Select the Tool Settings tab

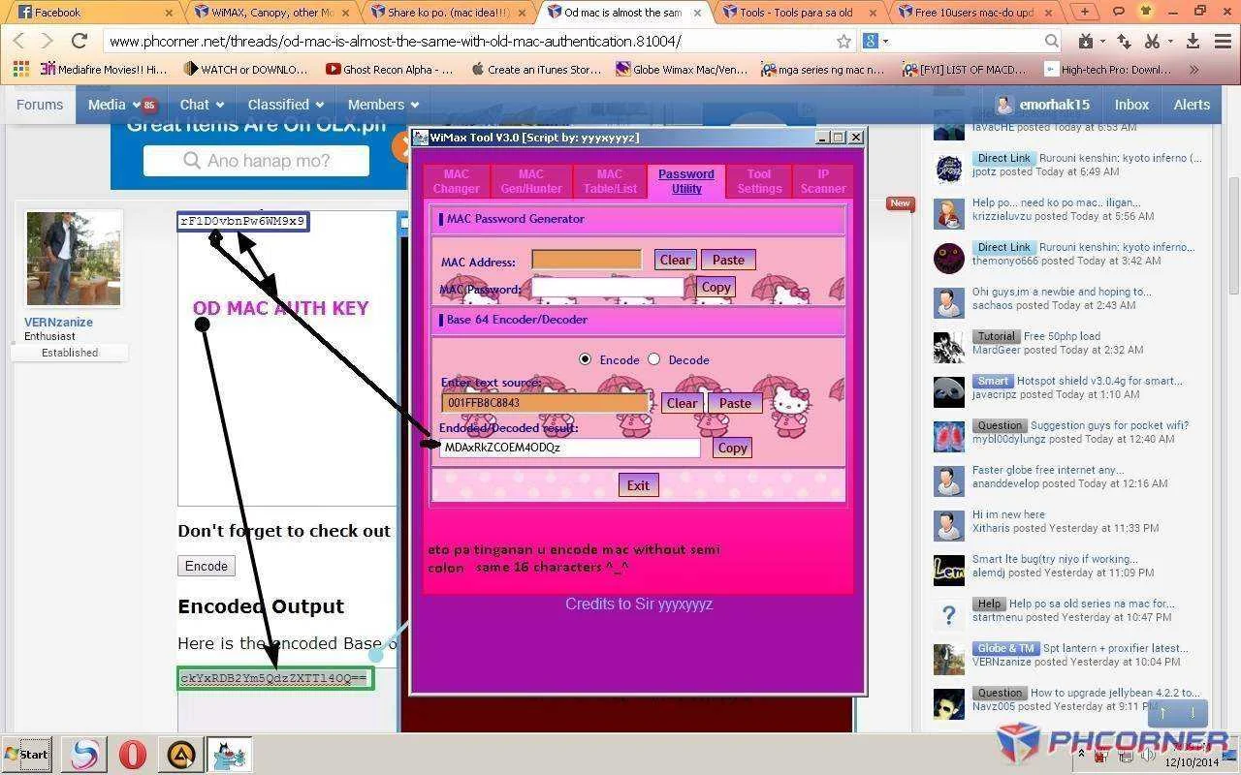pos(759,181)
